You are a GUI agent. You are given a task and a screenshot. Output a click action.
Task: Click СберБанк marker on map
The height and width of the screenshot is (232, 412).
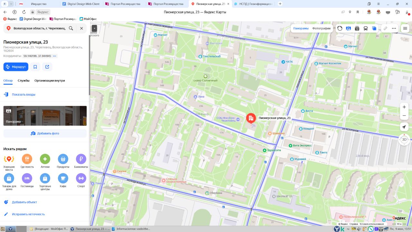click(214, 193)
